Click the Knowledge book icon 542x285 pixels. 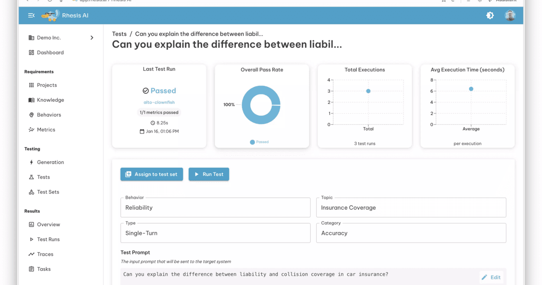[x=31, y=100]
